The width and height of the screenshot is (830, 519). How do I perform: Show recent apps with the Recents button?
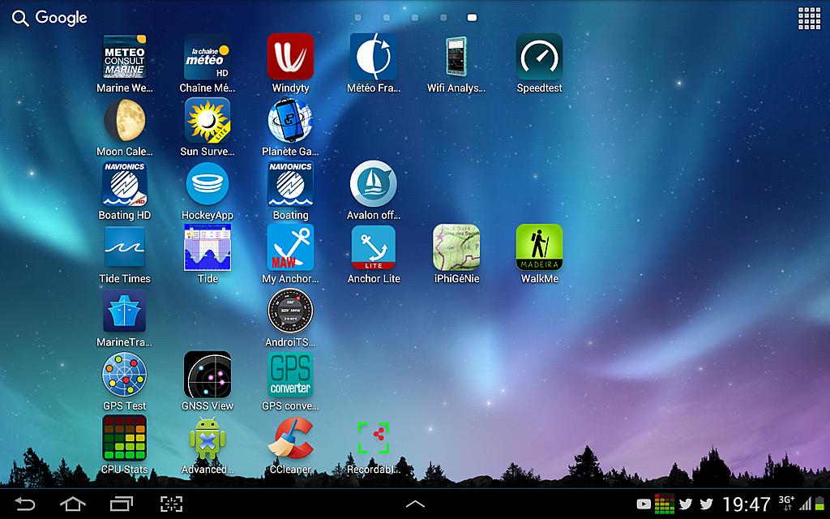(x=122, y=504)
